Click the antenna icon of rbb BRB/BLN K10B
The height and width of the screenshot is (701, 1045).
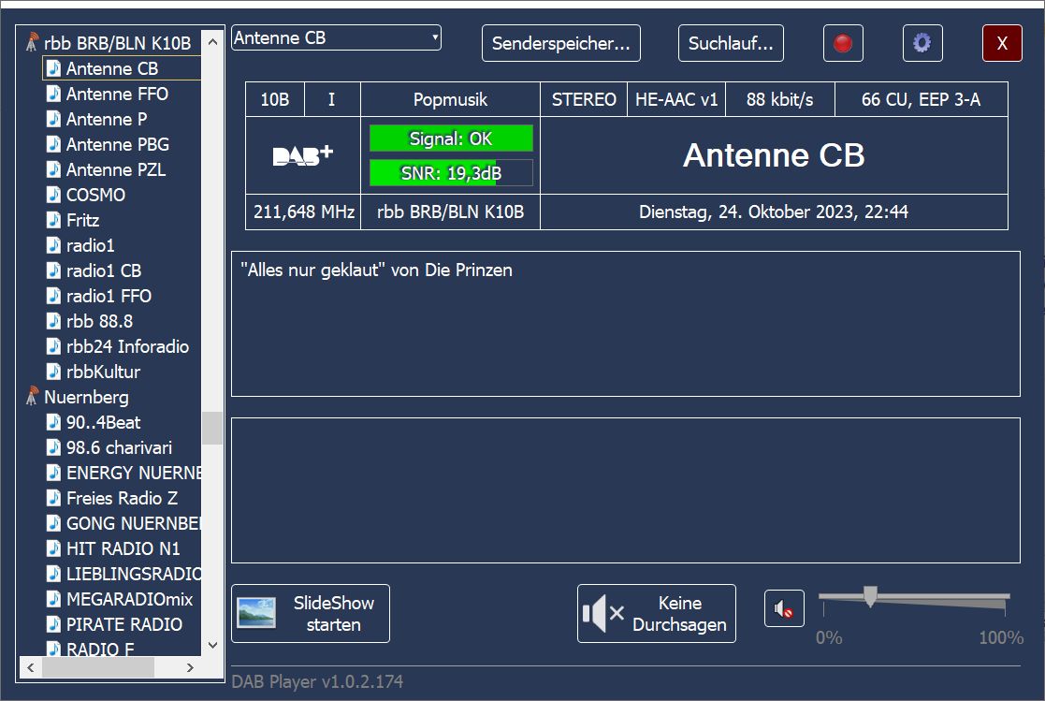pos(32,43)
